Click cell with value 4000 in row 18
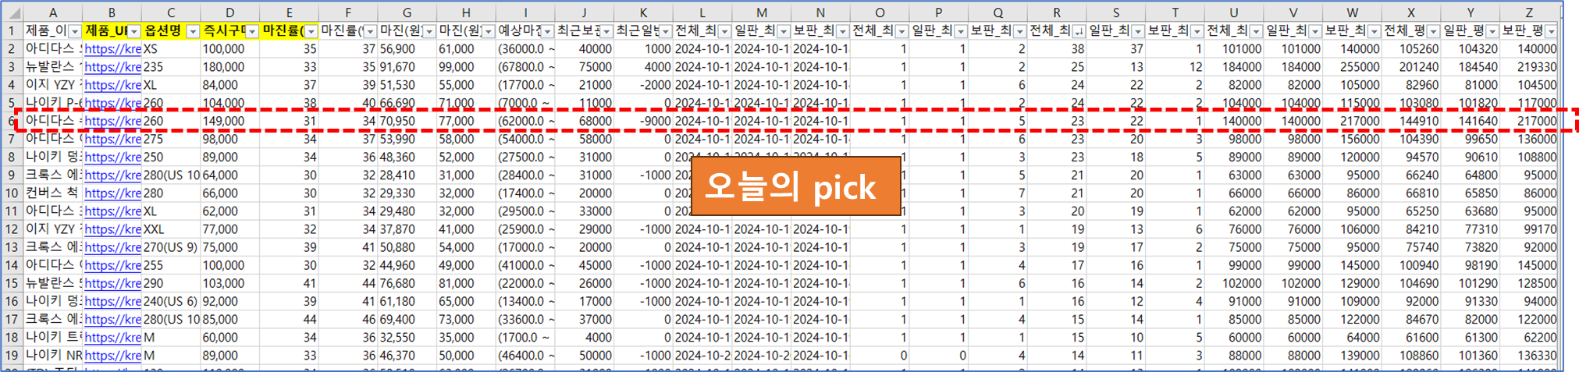 [x=584, y=338]
